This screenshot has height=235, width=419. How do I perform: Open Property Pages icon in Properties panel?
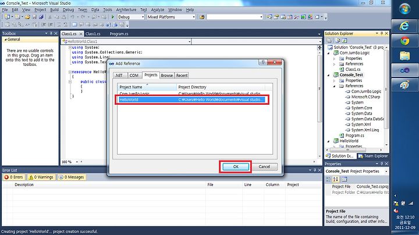tap(344, 179)
